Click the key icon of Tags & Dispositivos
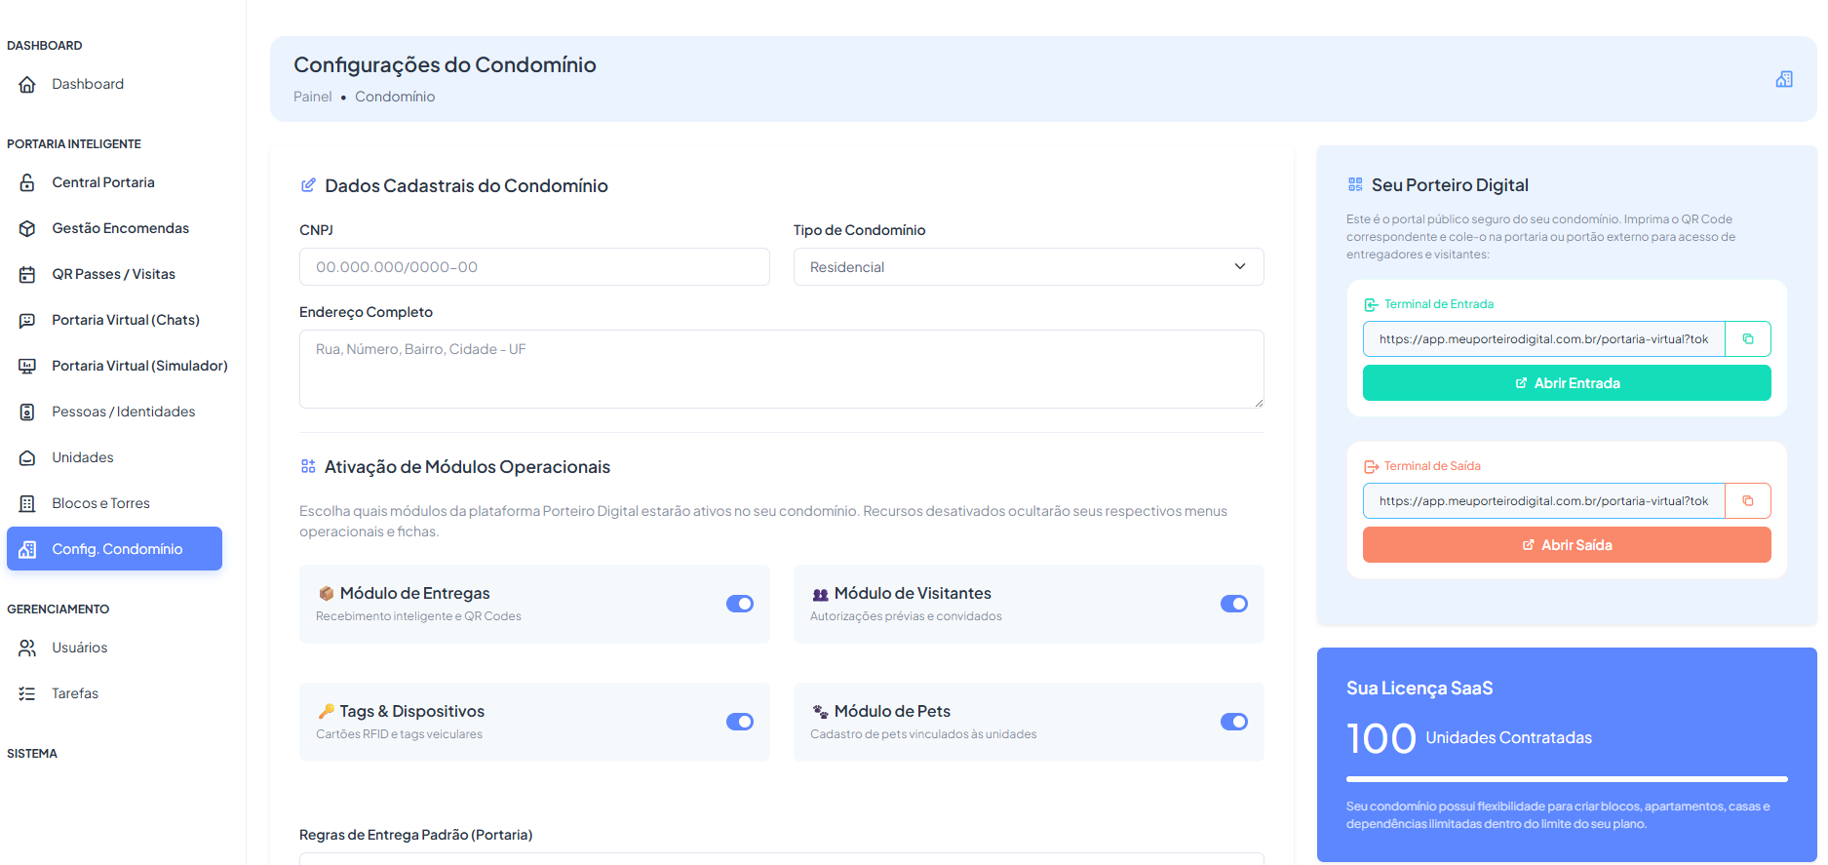 coord(327,711)
